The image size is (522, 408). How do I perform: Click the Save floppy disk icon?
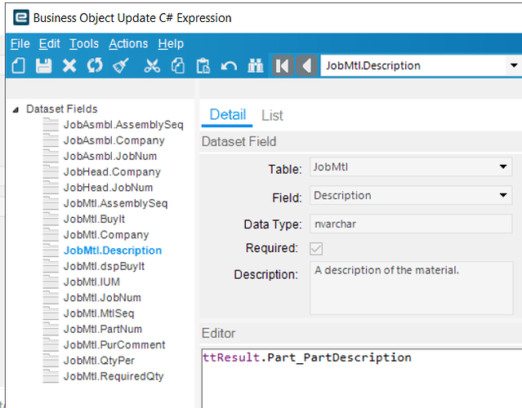coord(43,66)
